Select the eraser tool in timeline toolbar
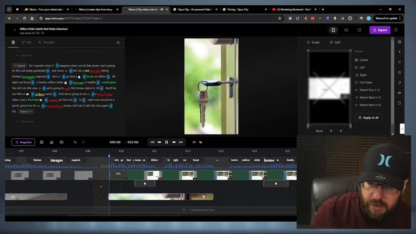This screenshot has width=416, height=234. pyautogui.click(x=51, y=142)
